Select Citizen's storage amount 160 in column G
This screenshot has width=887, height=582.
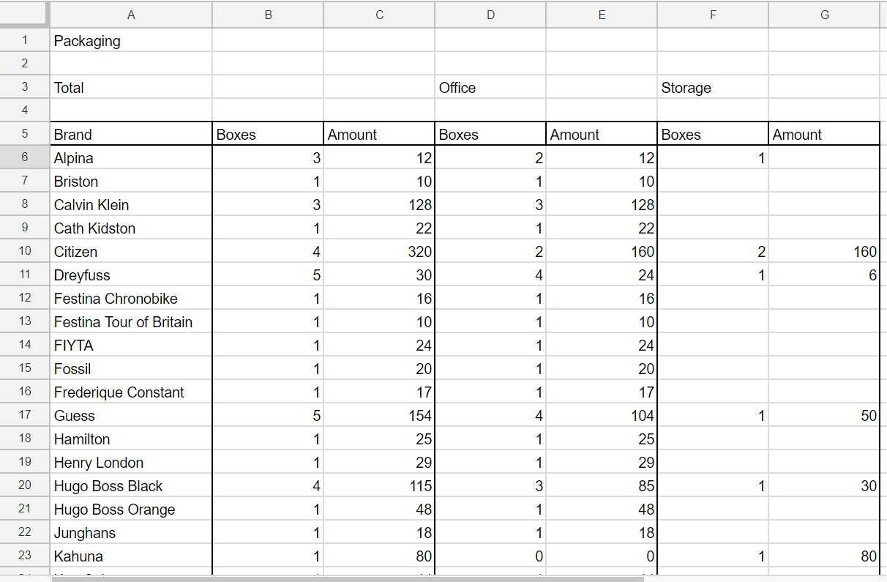[824, 252]
